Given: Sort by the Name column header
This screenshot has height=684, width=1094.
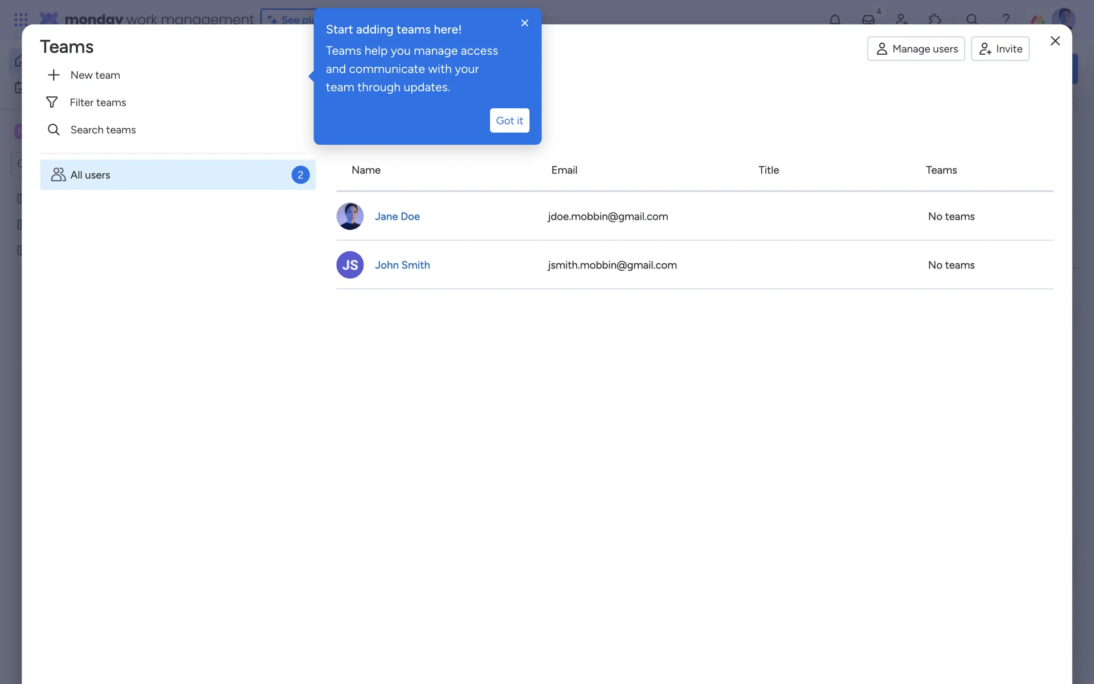Looking at the screenshot, I should [x=366, y=170].
